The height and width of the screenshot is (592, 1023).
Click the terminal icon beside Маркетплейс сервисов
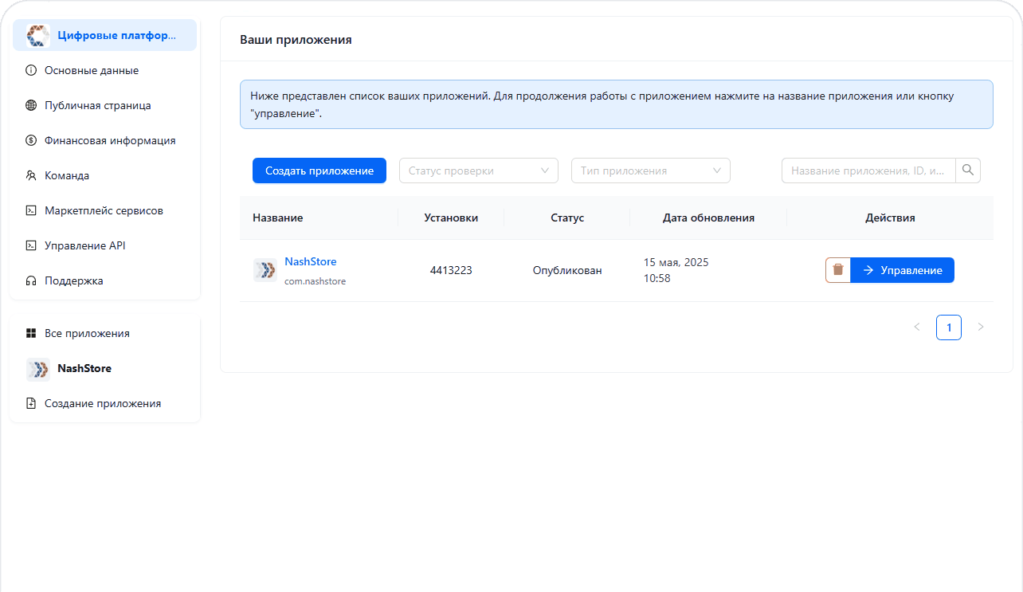[31, 210]
